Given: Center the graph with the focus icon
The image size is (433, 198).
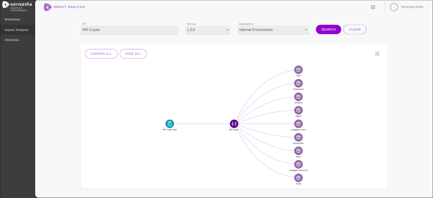Looking at the screenshot, I should point(377,54).
